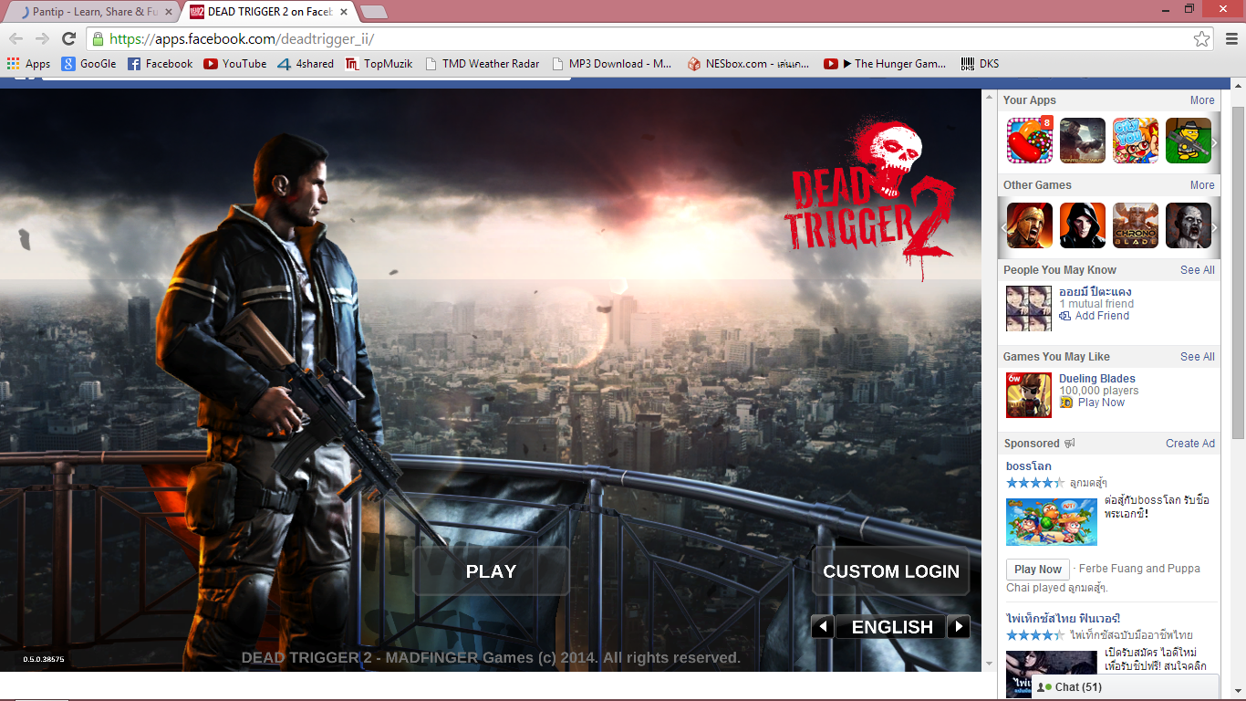Open the Facebook bookmark
This screenshot has width=1246, height=701.
click(160, 64)
